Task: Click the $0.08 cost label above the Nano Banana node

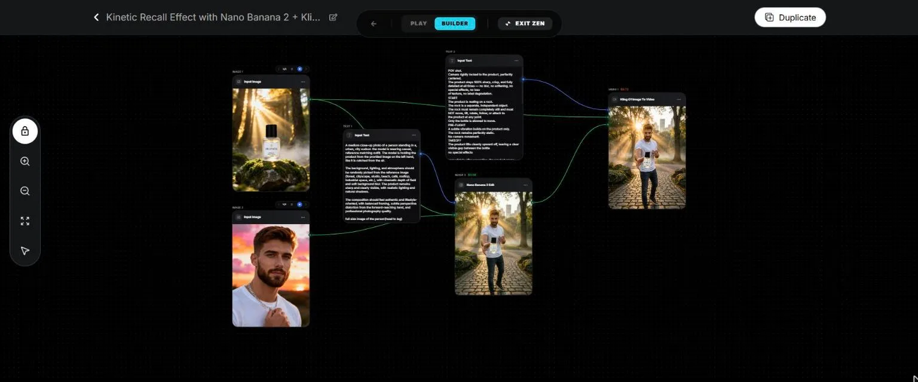Action: pos(472,175)
